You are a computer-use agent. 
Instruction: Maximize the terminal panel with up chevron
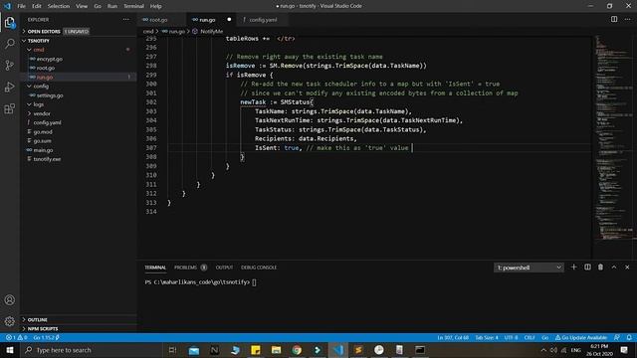pyautogui.click(x=614, y=268)
